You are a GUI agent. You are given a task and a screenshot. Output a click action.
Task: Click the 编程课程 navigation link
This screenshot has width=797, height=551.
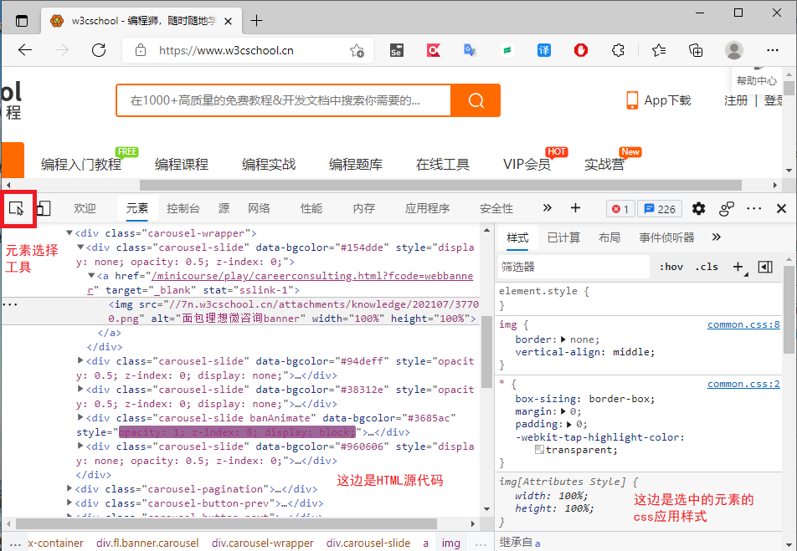pos(182,165)
